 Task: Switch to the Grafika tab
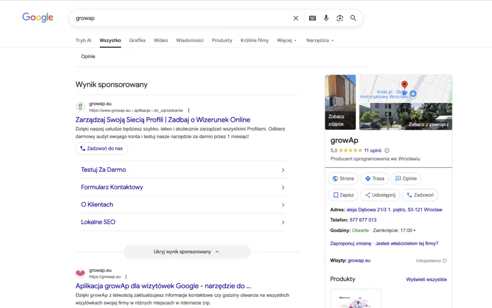137,40
